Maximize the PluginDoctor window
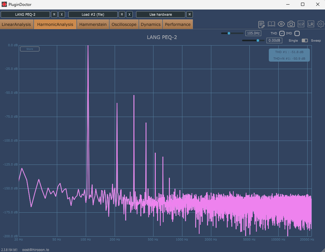 303,4
